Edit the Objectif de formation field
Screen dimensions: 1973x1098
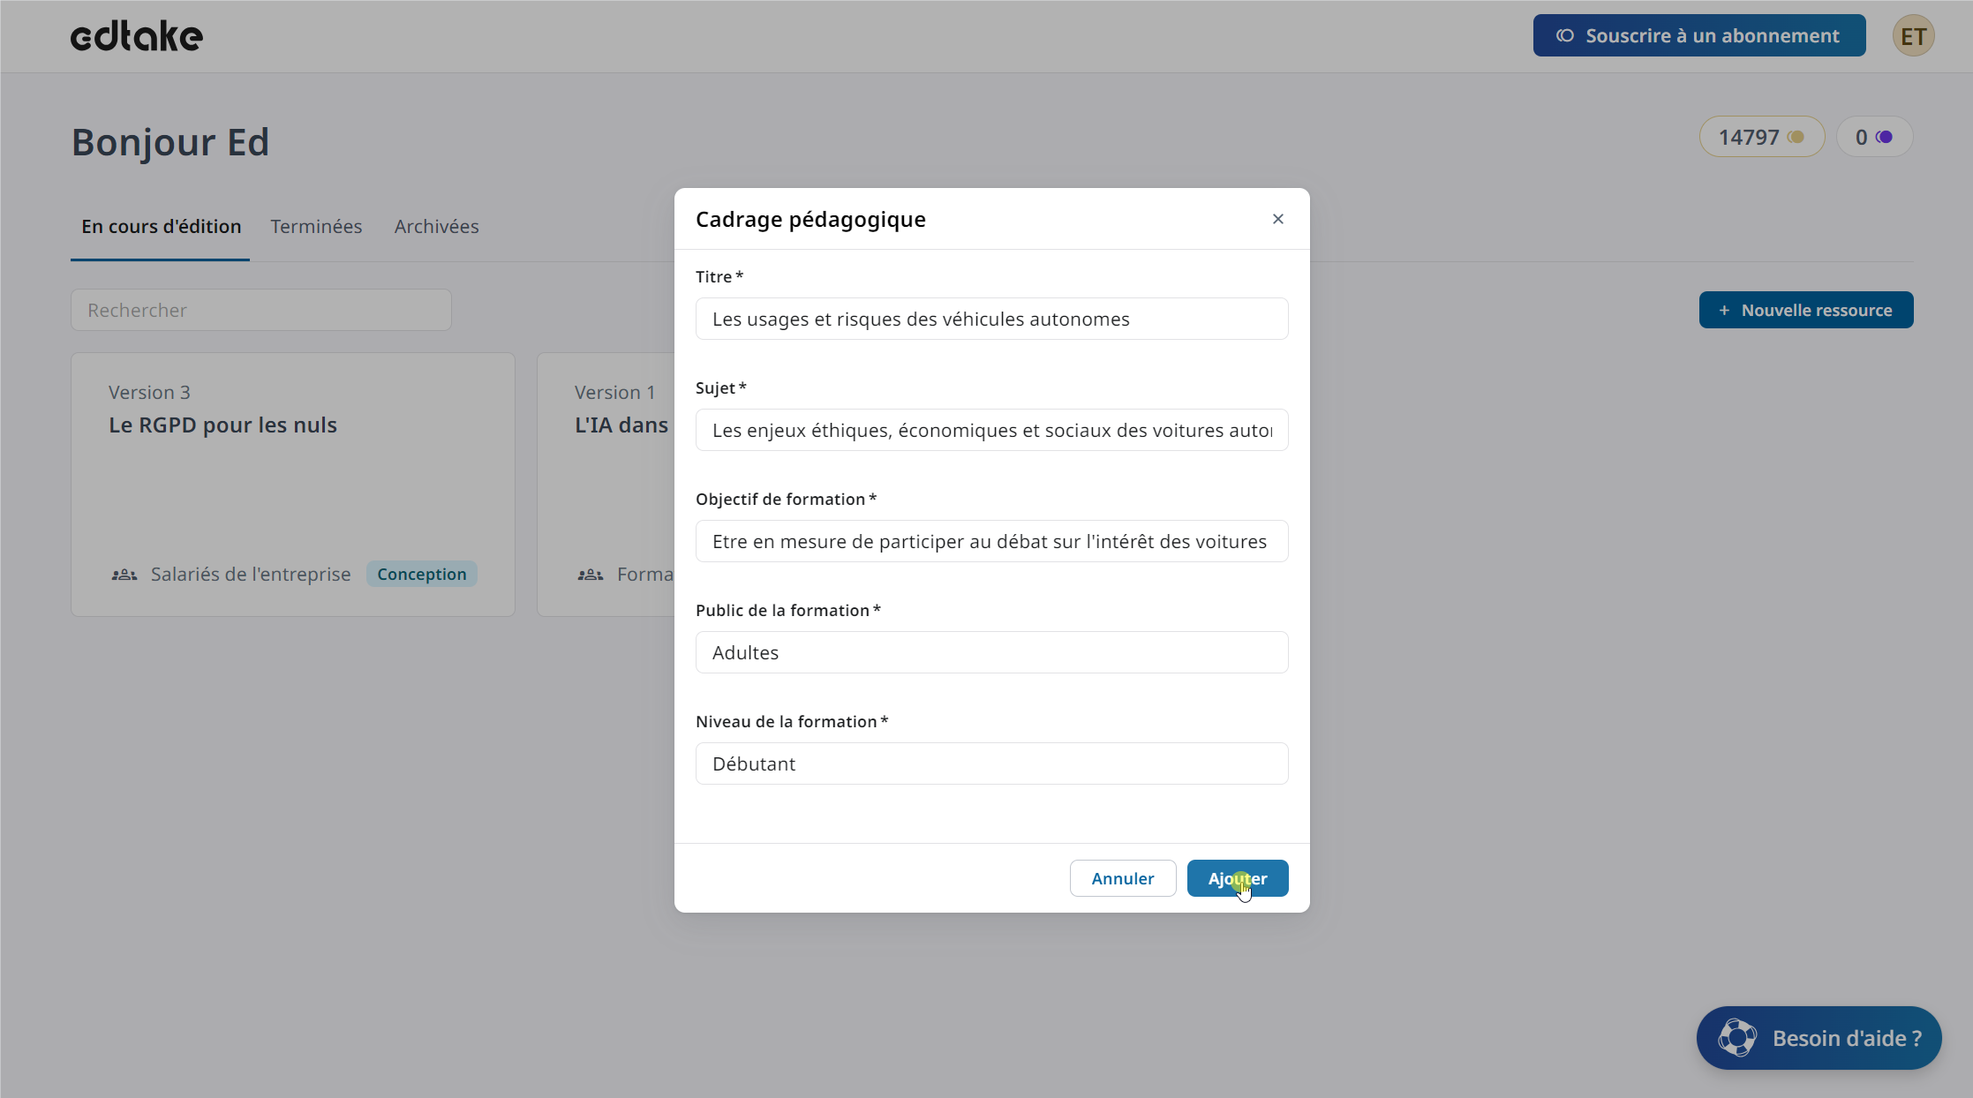(990, 541)
